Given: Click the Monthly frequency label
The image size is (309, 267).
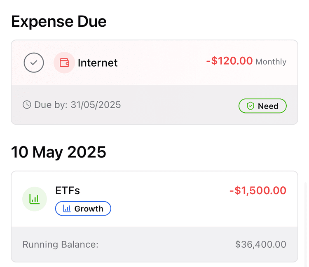Looking at the screenshot, I should [271, 62].
